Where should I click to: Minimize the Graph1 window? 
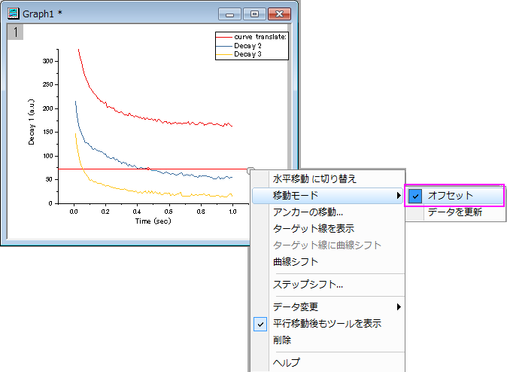(229, 14)
